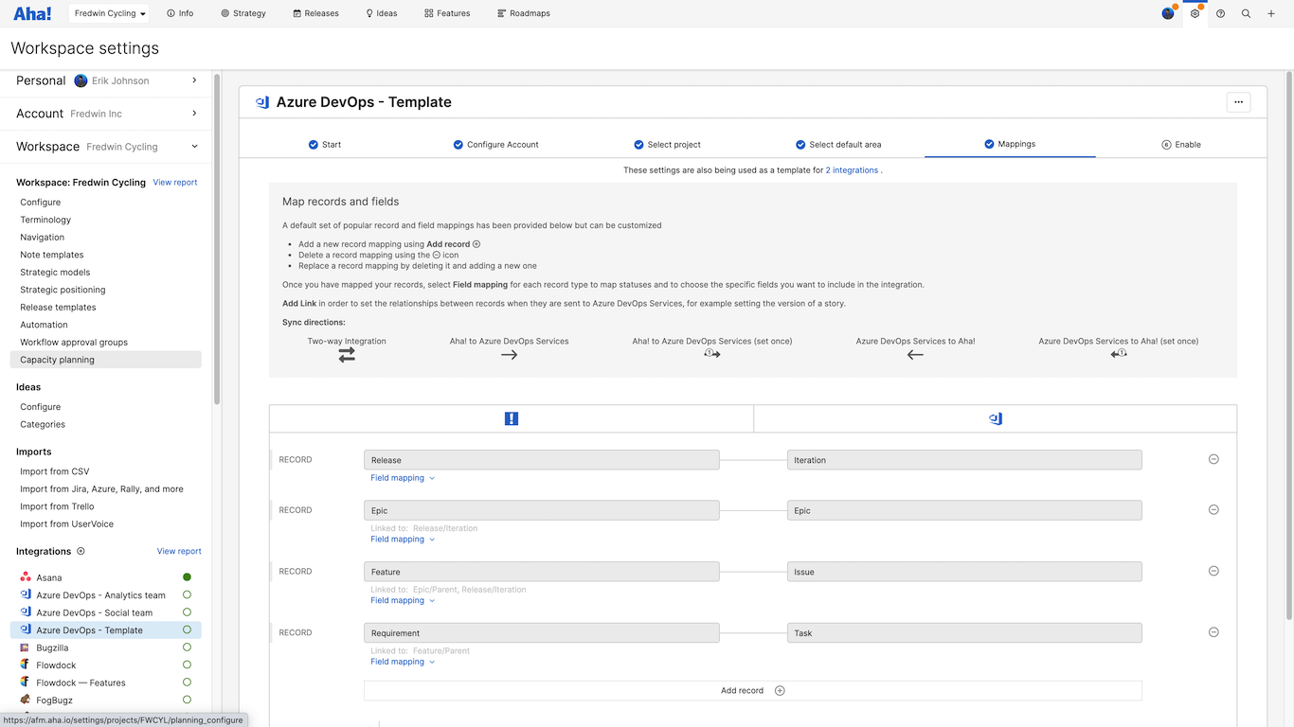Go to the Enable step
Image resolution: width=1294 pixels, height=727 pixels.
coord(1181,145)
